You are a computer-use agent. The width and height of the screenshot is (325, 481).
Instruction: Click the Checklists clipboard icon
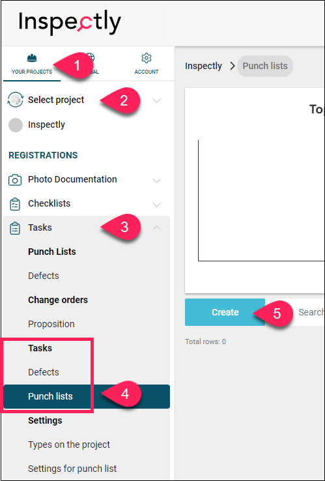click(x=15, y=204)
